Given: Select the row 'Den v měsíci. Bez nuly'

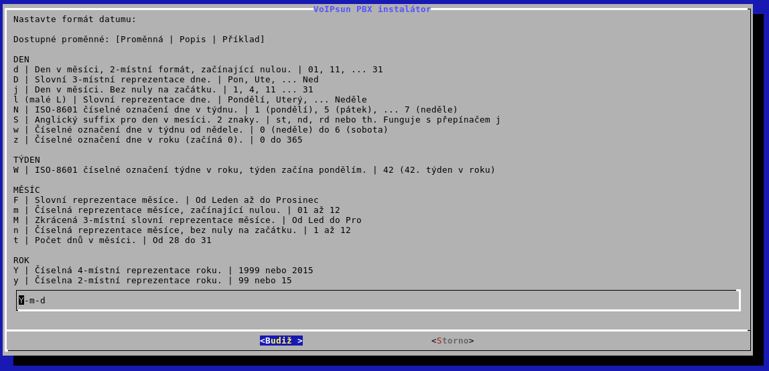Looking at the screenshot, I should click(163, 90).
